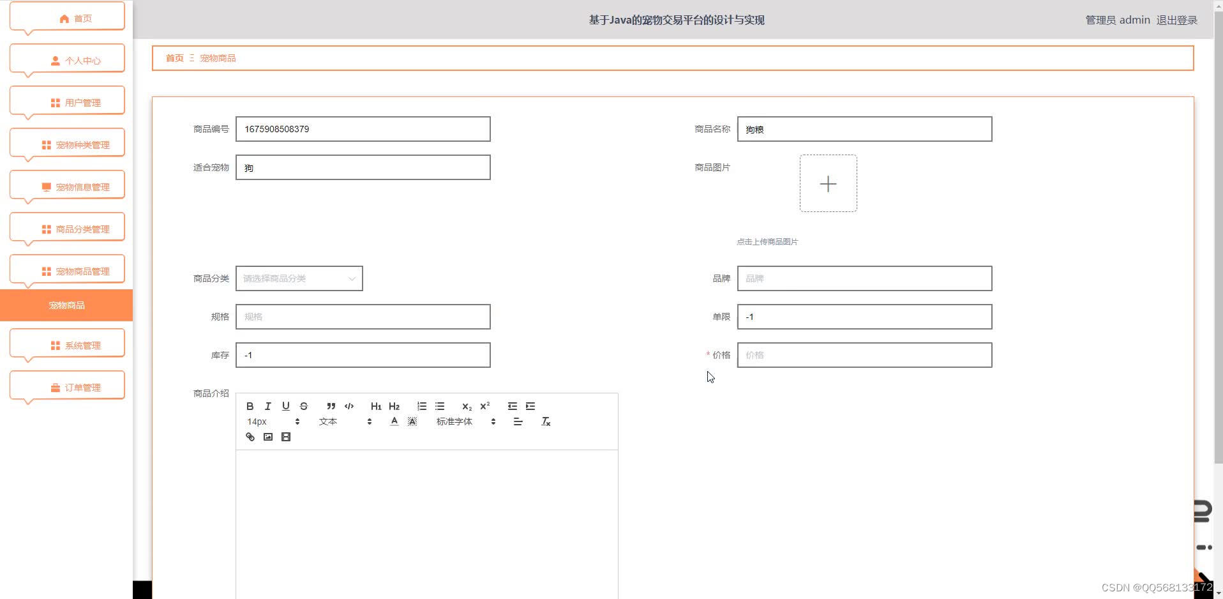Click 退出登录 to log out
Viewport: 1223px width, 599px height.
coord(1176,20)
